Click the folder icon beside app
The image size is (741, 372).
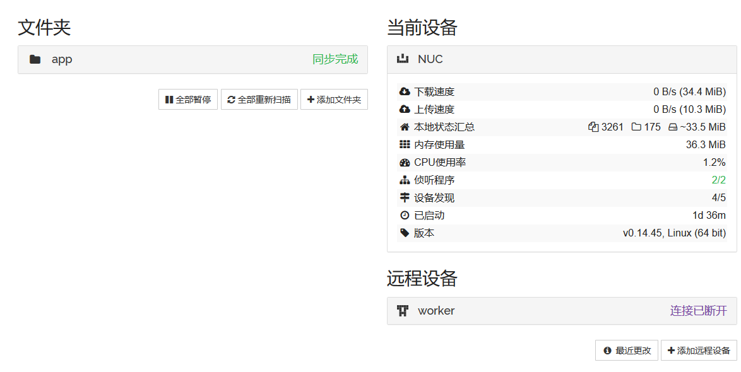[x=35, y=59]
